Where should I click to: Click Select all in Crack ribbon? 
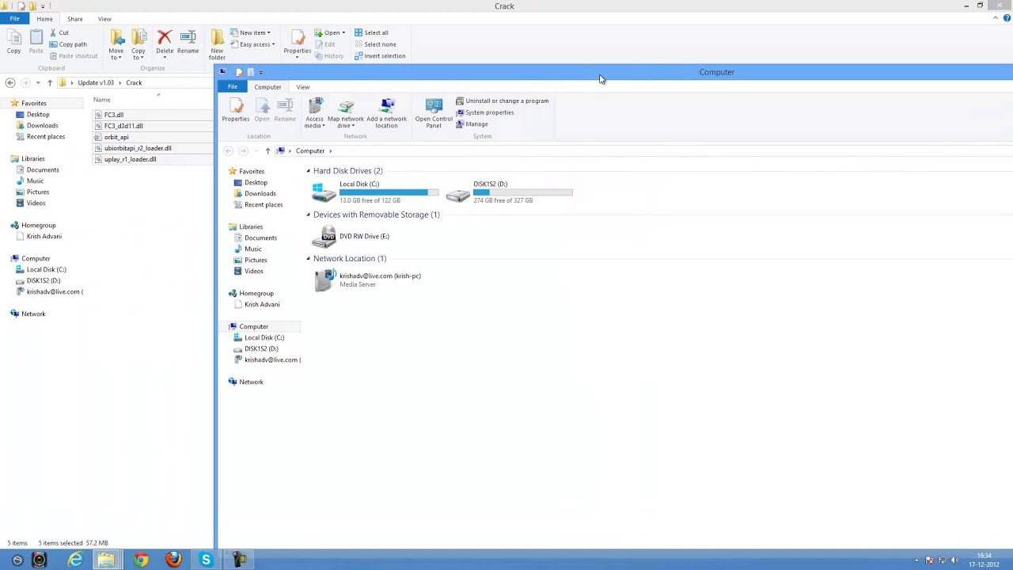371,32
